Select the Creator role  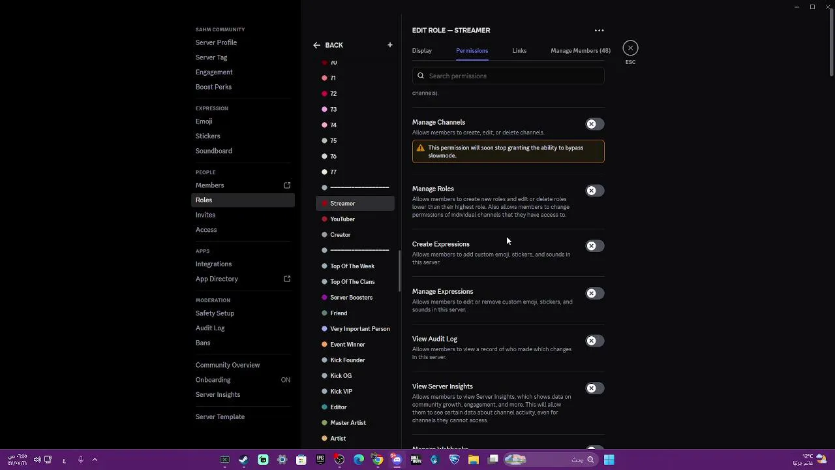355,235
